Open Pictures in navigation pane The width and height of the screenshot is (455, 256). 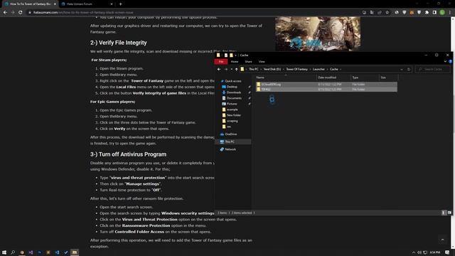232,104
